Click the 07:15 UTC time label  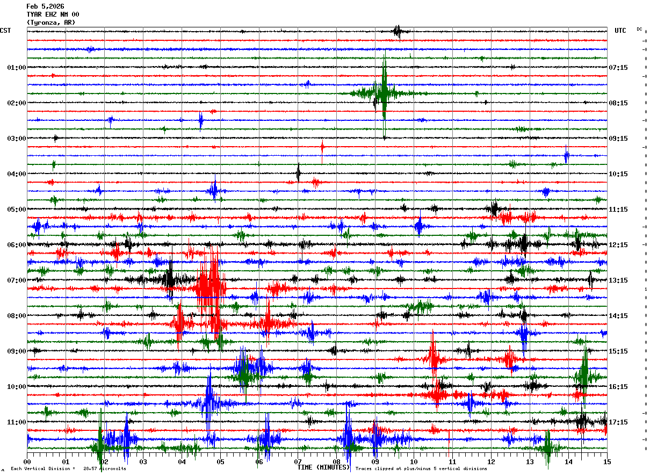619,68
